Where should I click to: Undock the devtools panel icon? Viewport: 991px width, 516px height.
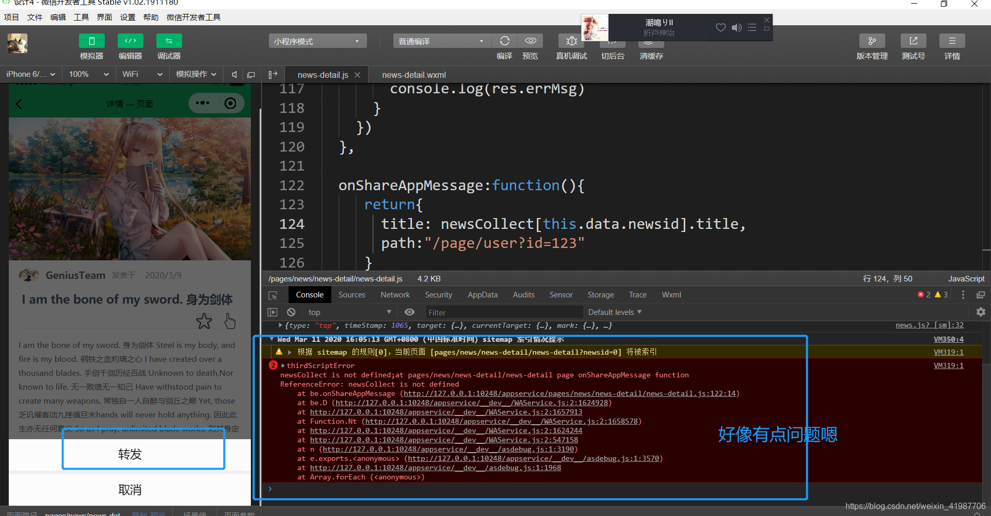click(x=981, y=295)
